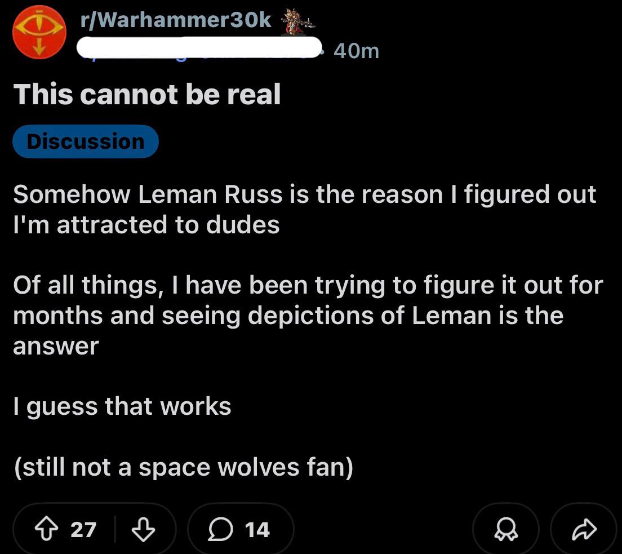Click the line I guess that works
622x554 pixels.
pyautogui.click(x=122, y=406)
